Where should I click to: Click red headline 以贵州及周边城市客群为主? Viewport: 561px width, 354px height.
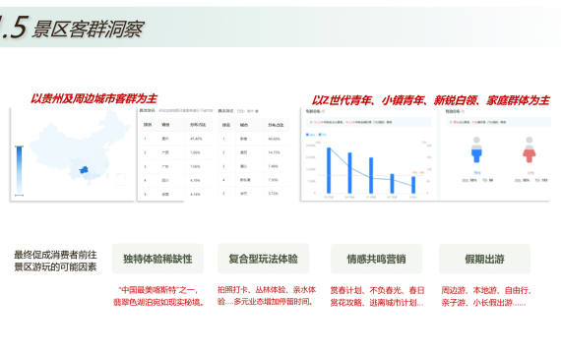click(x=93, y=98)
